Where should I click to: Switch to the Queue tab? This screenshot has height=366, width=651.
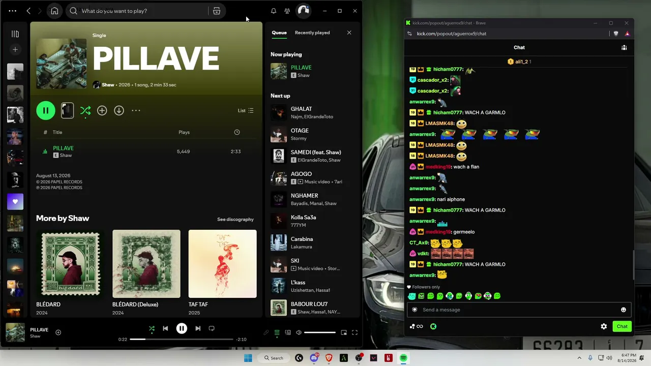click(279, 33)
